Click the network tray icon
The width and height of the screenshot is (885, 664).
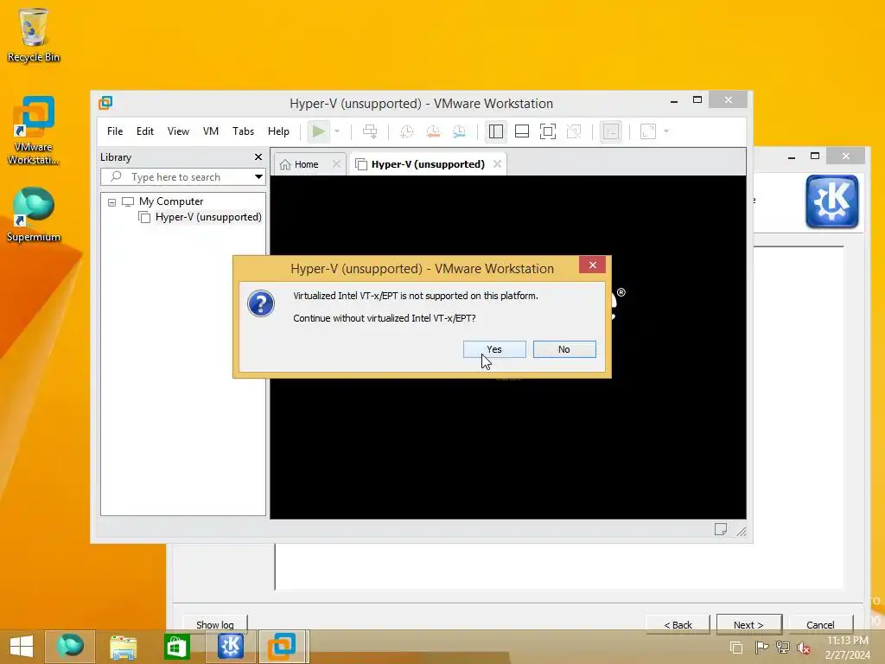click(782, 647)
